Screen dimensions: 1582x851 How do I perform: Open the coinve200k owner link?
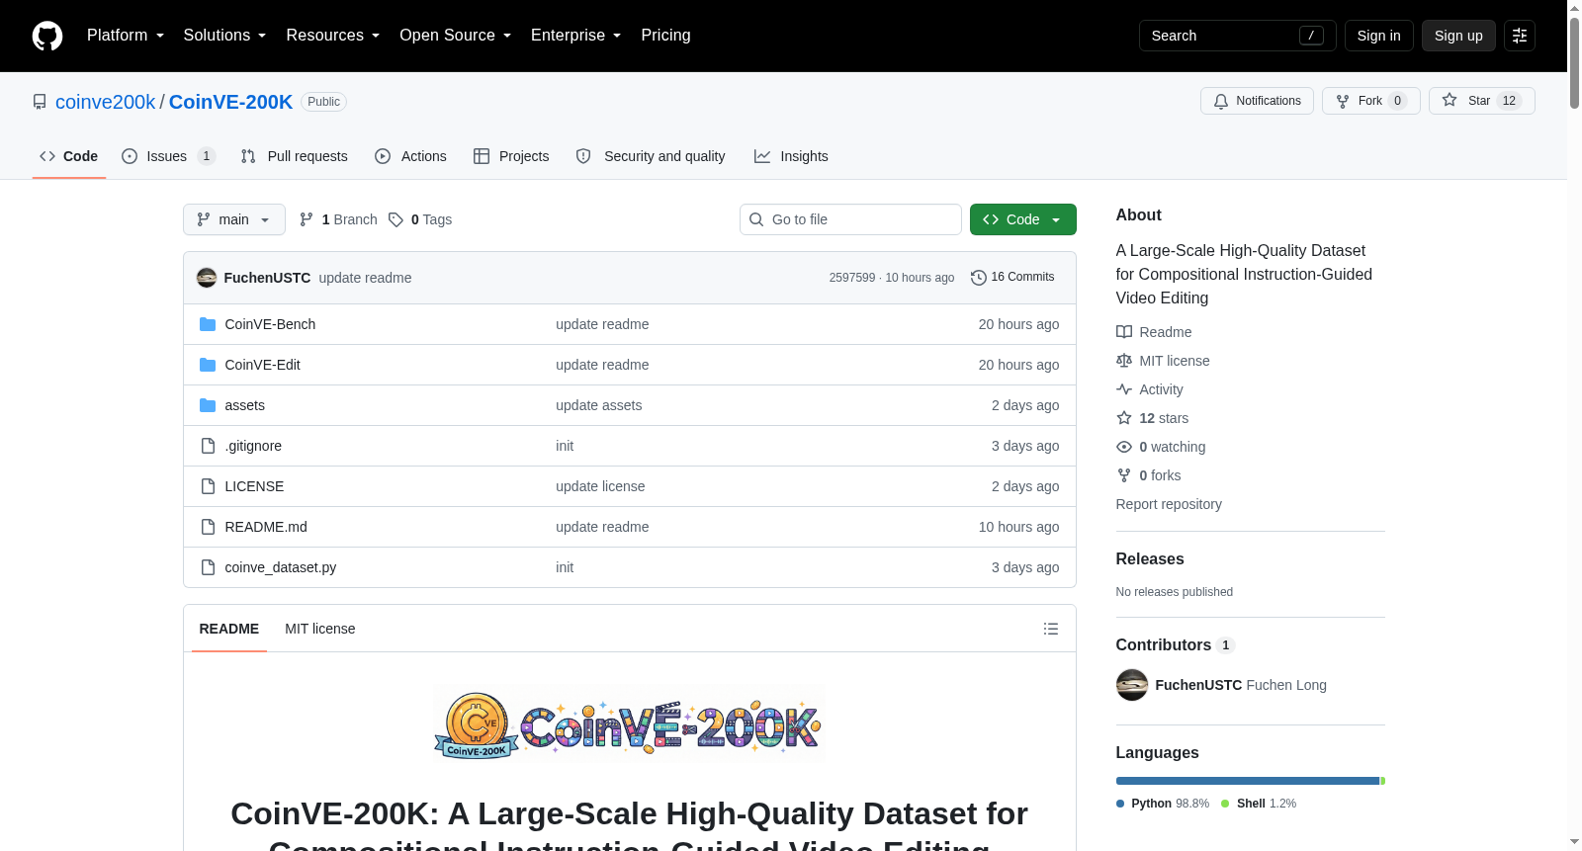point(105,102)
